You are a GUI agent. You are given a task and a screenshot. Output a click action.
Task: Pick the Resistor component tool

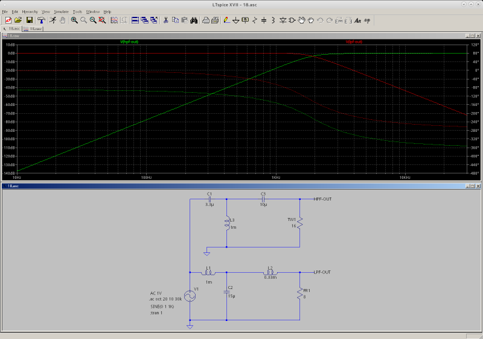point(255,20)
